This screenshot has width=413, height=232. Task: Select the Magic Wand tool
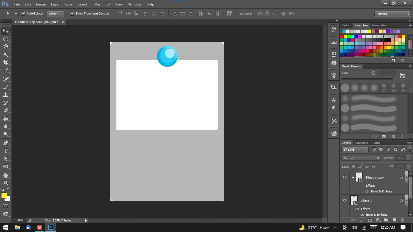coord(6,55)
